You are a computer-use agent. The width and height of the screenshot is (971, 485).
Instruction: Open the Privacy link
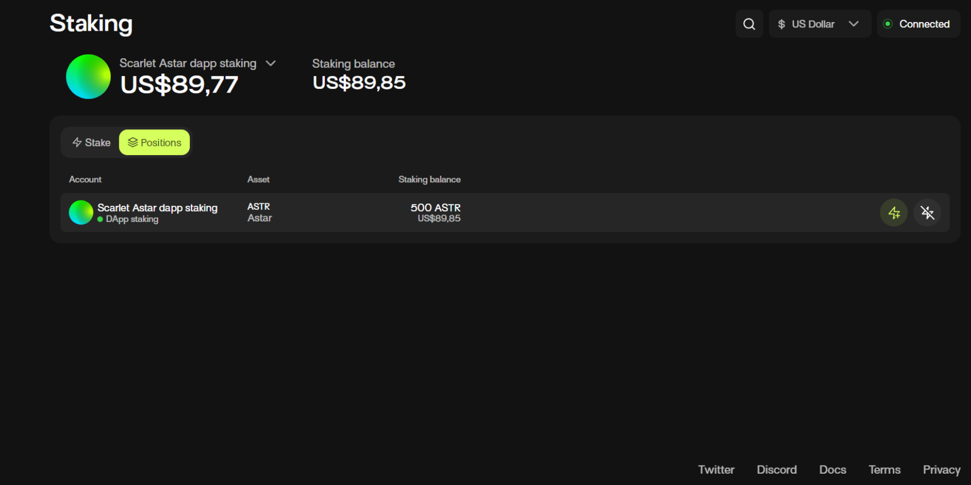click(941, 469)
